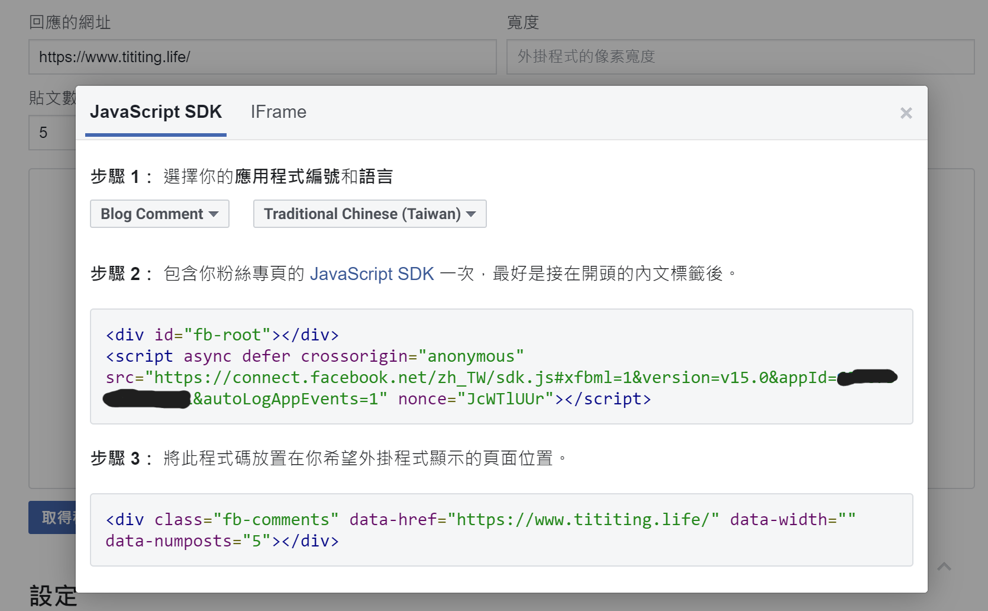
Task: Click the scroll-to-top chevron icon
Action: pyautogui.click(x=944, y=567)
